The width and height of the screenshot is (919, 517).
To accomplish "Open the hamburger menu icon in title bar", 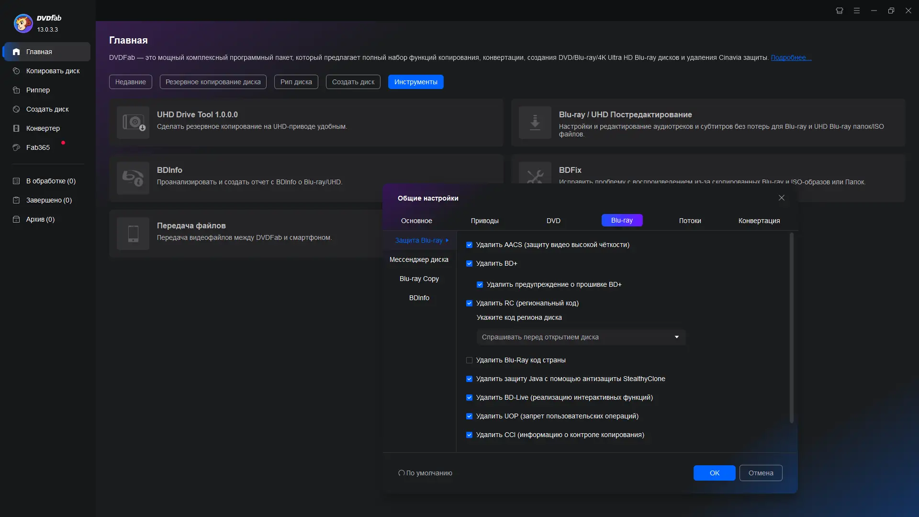I will [x=857, y=11].
